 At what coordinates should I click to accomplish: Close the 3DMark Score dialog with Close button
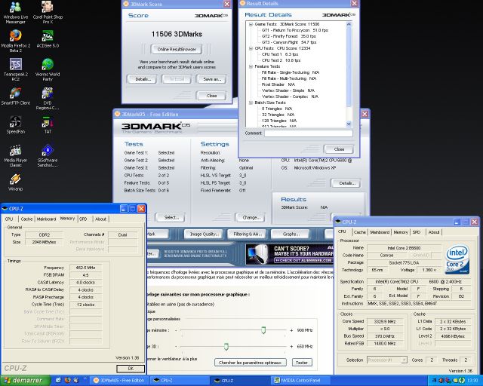pos(211,96)
